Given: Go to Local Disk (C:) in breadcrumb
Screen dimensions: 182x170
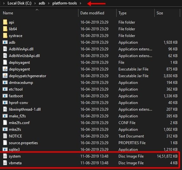Looking at the screenshot, I should [x=19, y=3].
